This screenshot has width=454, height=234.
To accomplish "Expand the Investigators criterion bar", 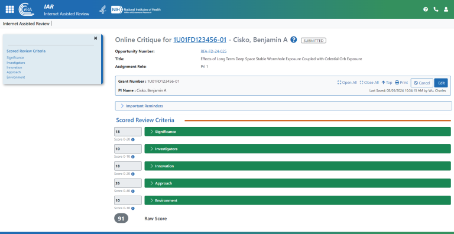I will click(x=298, y=149).
